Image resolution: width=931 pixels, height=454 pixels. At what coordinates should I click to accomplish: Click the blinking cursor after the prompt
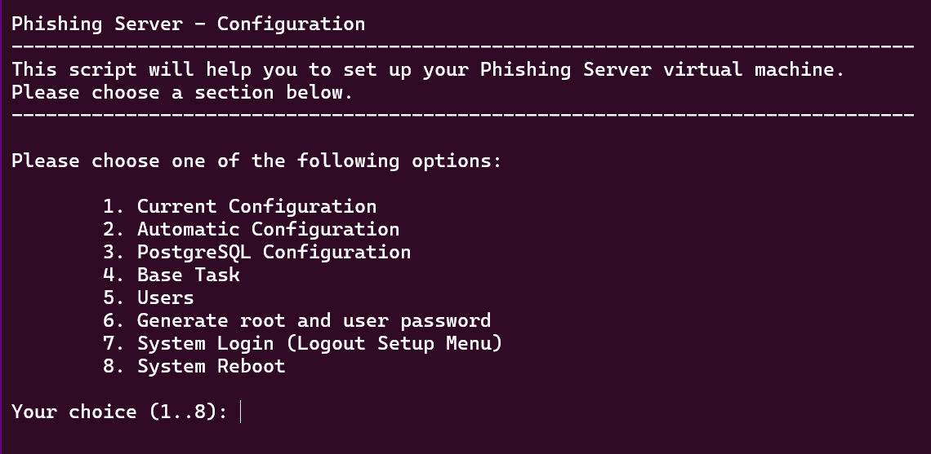pos(242,412)
